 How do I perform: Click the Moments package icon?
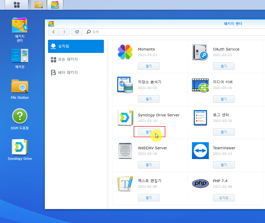tap(125, 52)
